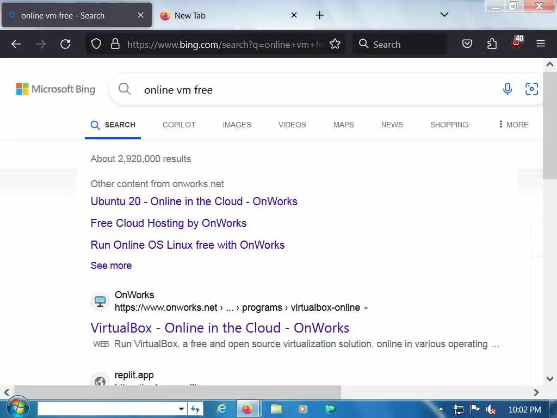
Task: Click the Bing search magnifier icon
Action: pyautogui.click(x=125, y=89)
